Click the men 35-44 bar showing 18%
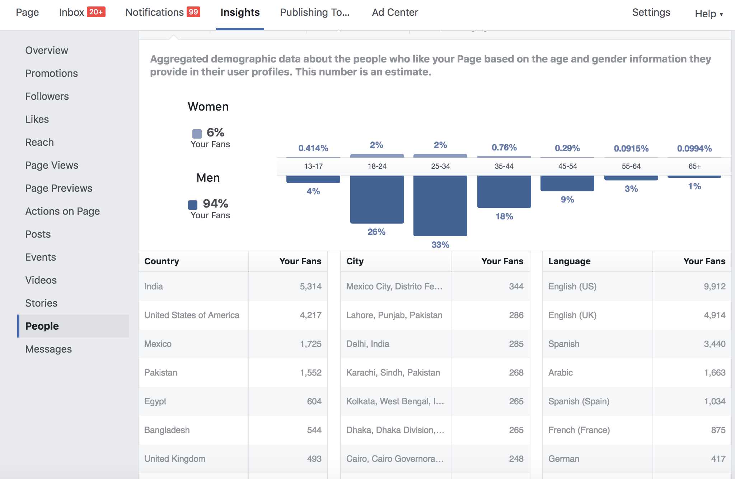This screenshot has width=735, height=479. [x=504, y=192]
